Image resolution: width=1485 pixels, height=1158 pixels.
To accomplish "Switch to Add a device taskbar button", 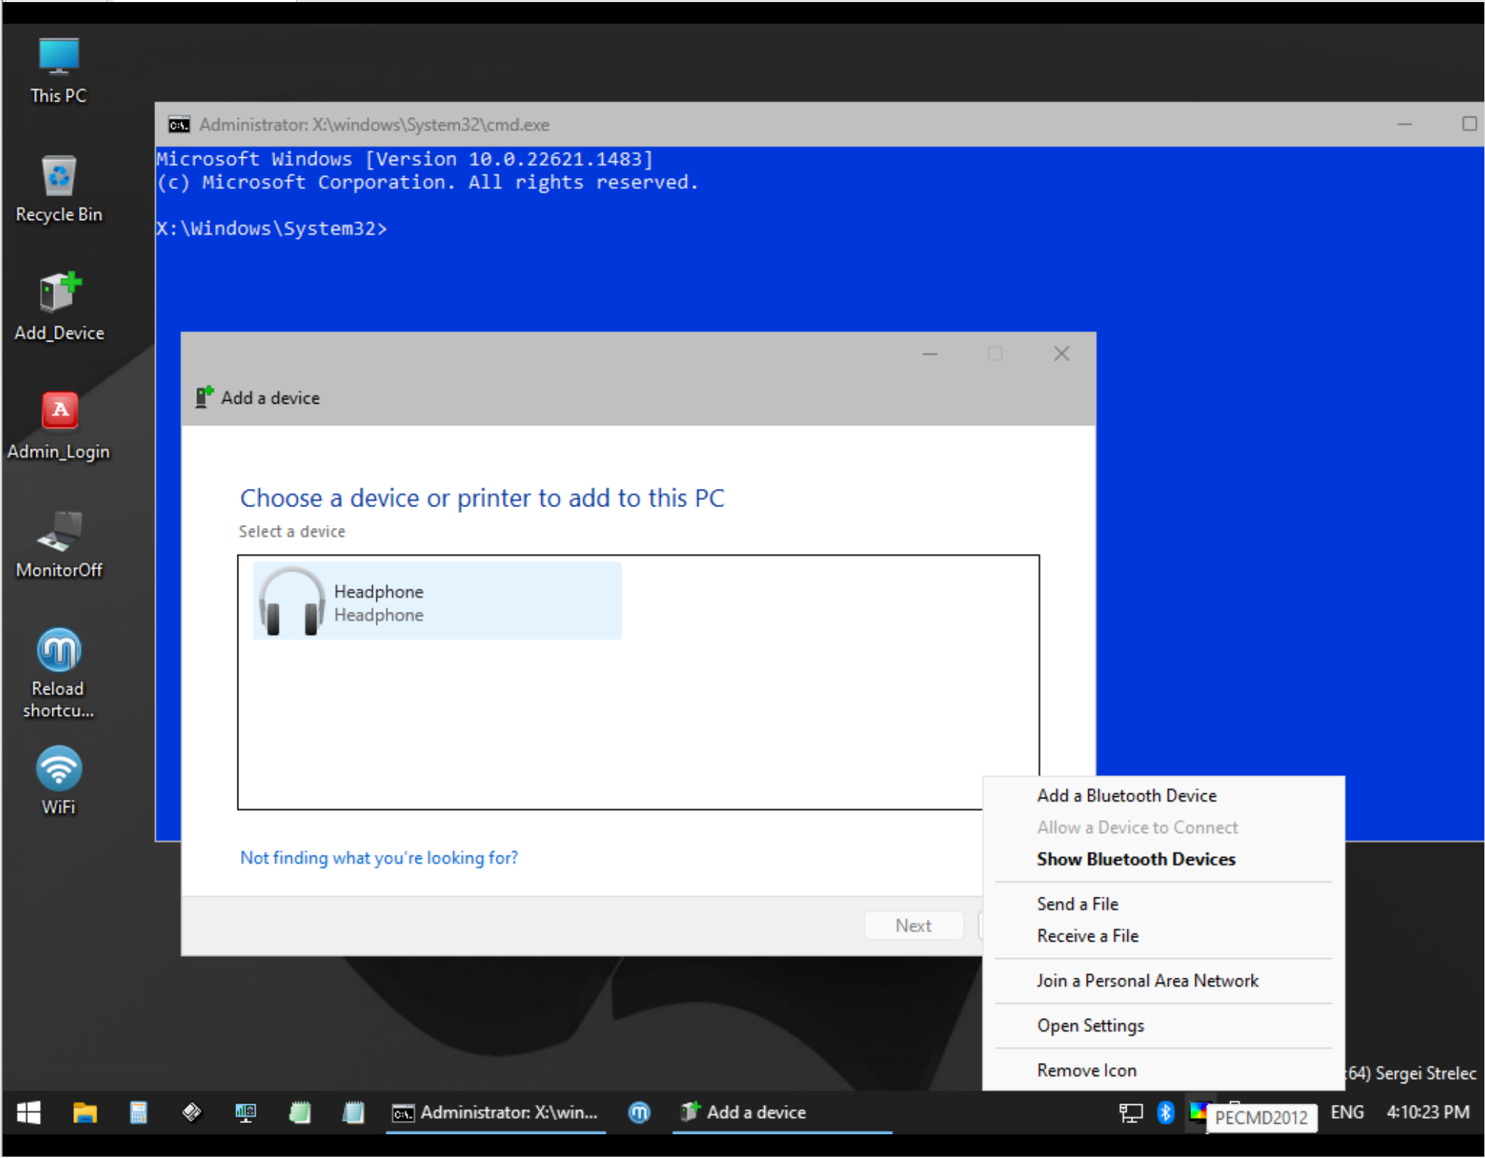I will coord(782,1113).
